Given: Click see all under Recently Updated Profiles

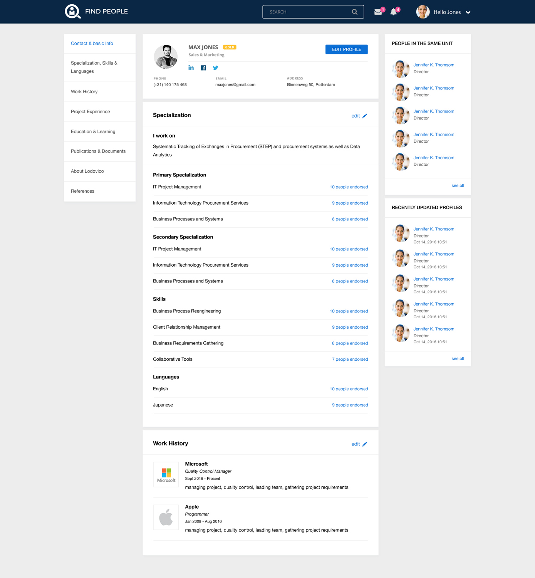Looking at the screenshot, I should [457, 359].
